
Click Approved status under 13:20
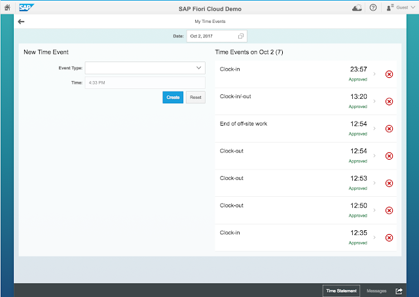358,107
